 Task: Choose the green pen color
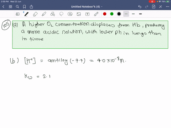coord(112,14)
